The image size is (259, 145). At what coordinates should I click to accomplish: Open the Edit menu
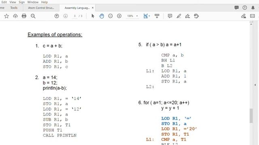coord(4,2)
